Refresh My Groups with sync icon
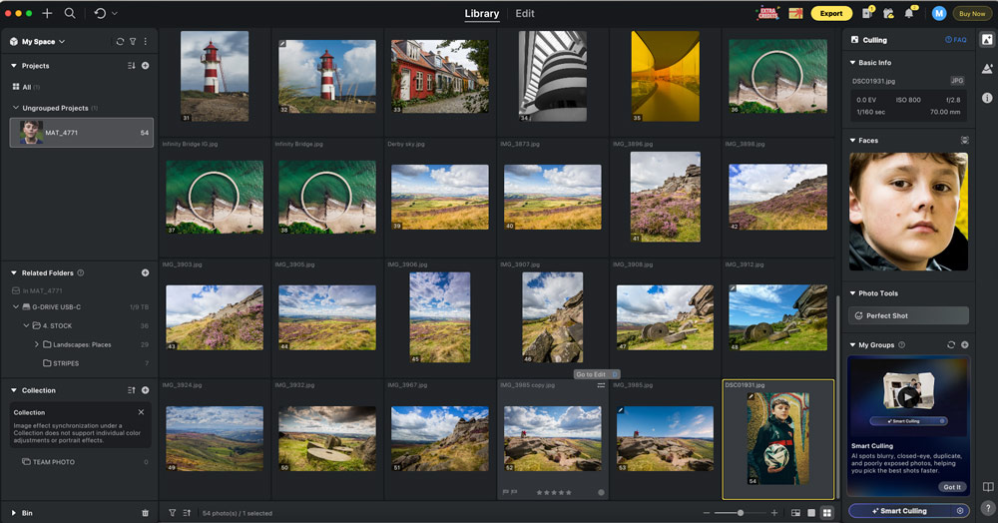The height and width of the screenshot is (523, 998). click(x=951, y=344)
